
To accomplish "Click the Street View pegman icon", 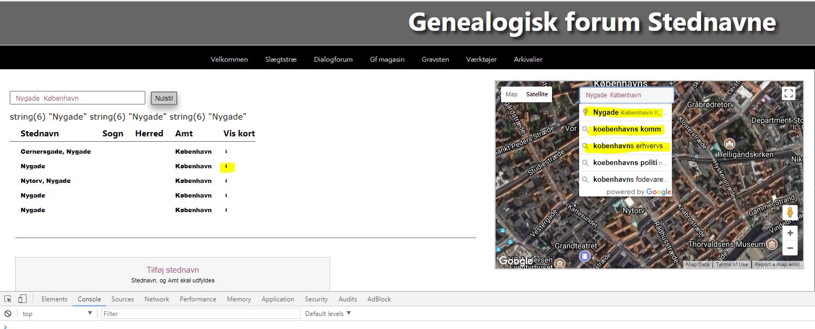I will tap(790, 212).
